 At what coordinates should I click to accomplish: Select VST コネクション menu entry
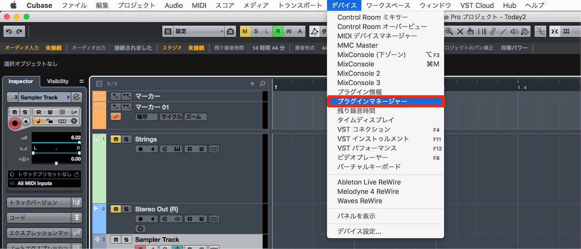386,130
